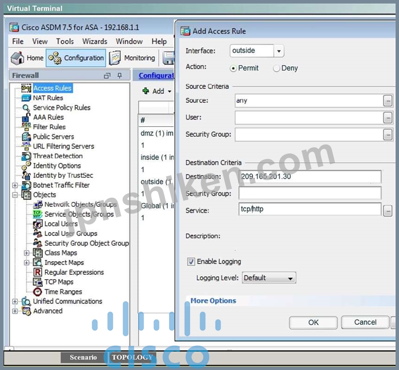Open the Window menu
This screenshot has width=399, height=370.
tap(129, 41)
